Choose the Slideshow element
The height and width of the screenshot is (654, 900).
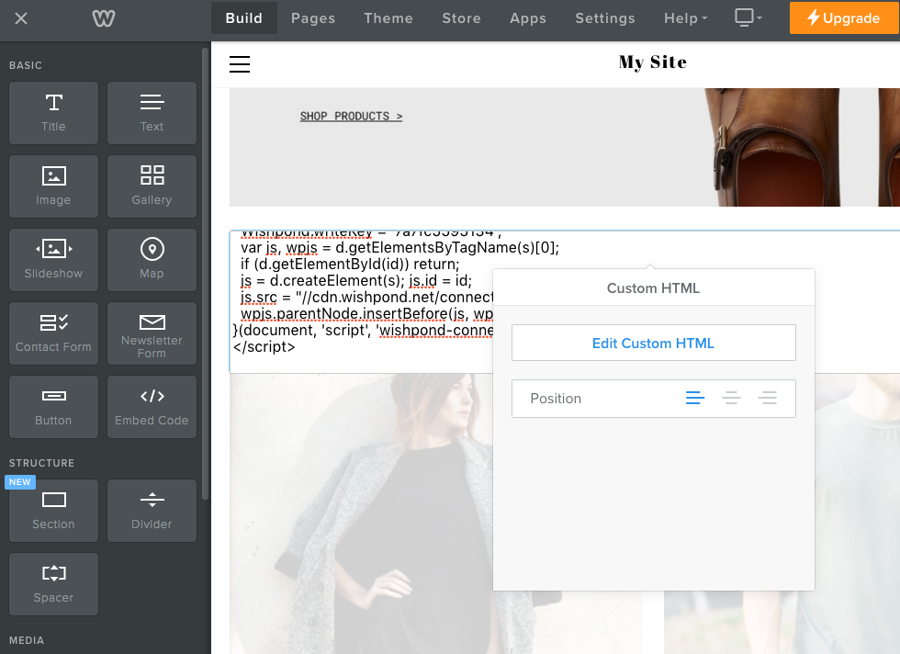[53, 260]
